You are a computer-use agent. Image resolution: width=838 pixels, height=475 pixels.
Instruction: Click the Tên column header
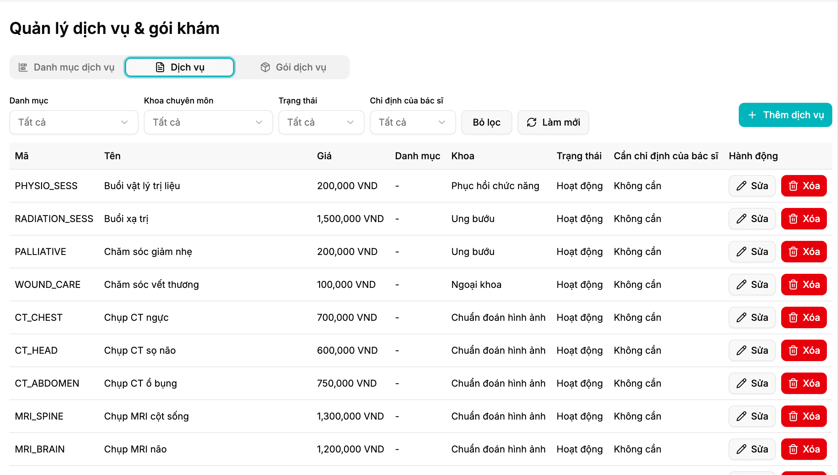pyautogui.click(x=112, y=156)
